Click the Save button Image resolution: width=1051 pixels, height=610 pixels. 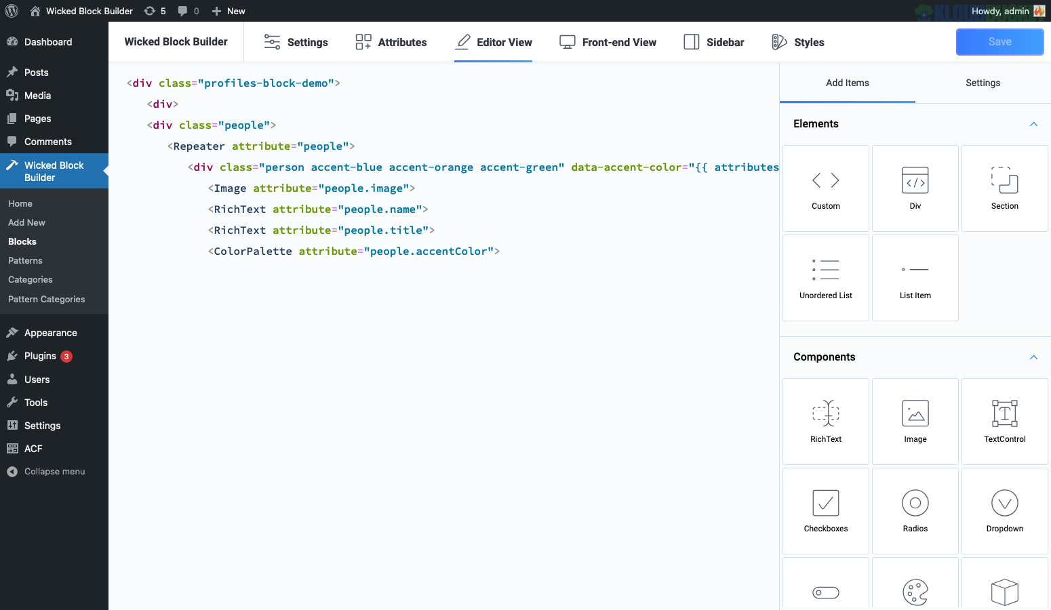coord(999,42)
